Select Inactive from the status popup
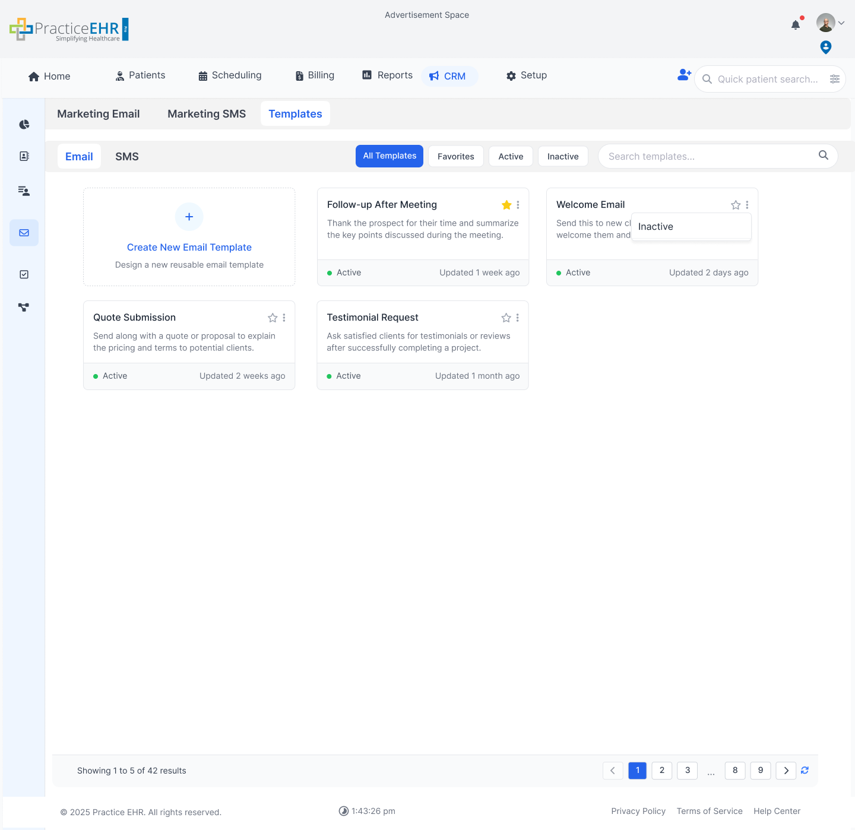Screen dimensions: 855x830 click(655, 226)
